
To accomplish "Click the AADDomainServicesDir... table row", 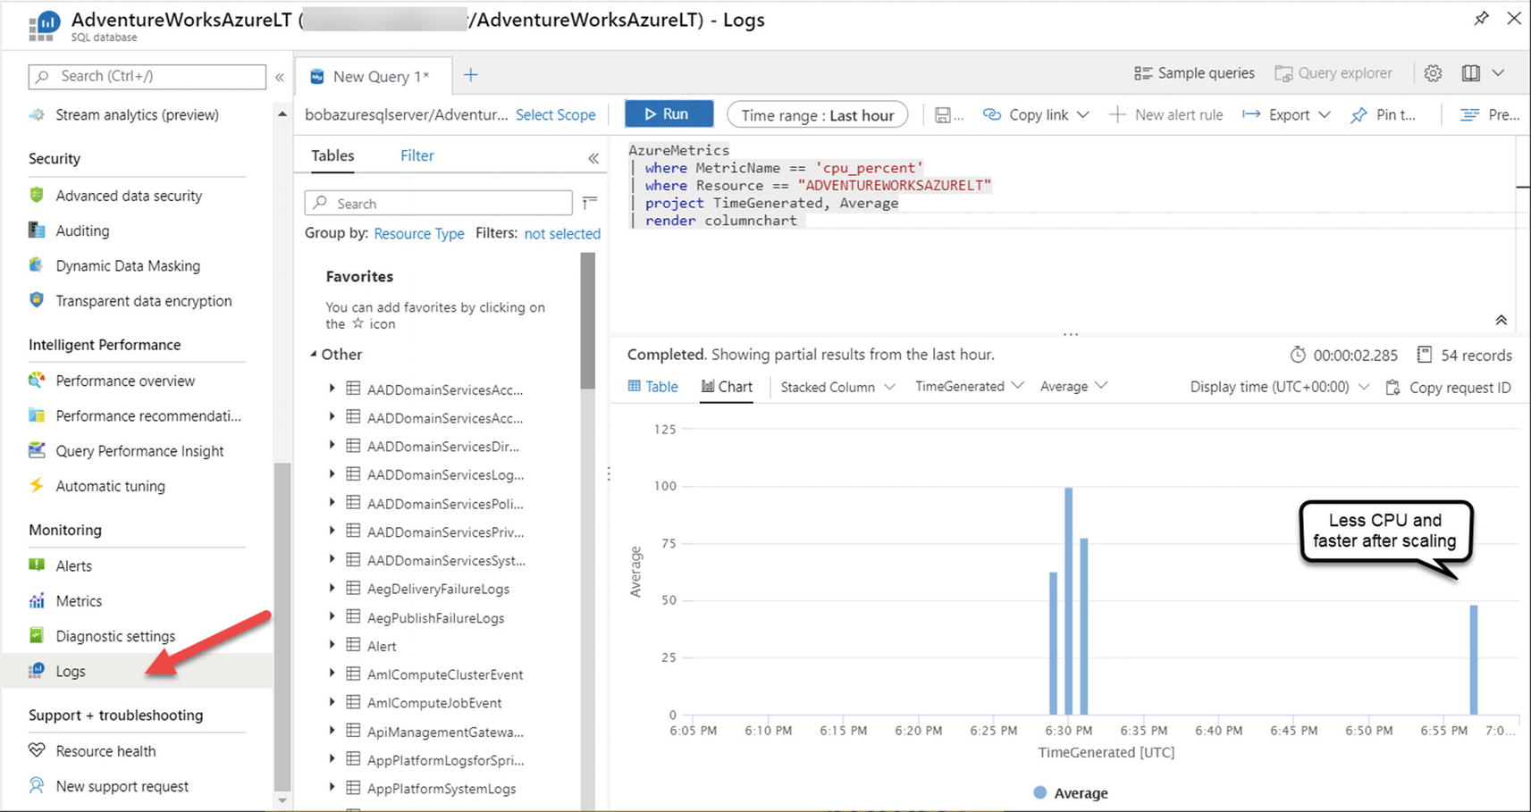I will (443, 446).
